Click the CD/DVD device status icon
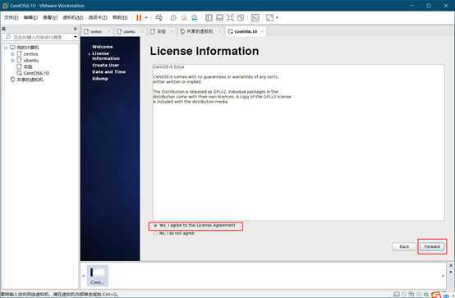The width and height of the screenshot is (455, 298). (x=404, y=294)
